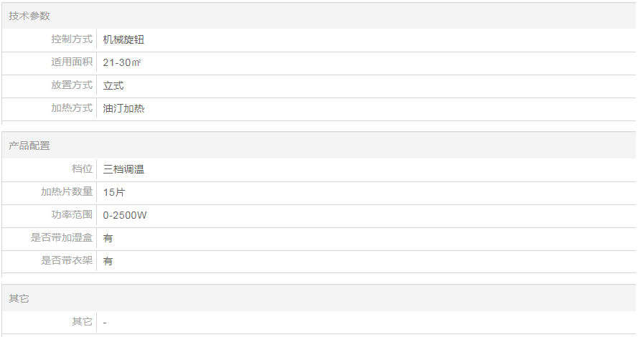
Task: Click the 三档调温 value text
Action: (x=123, y=170)
